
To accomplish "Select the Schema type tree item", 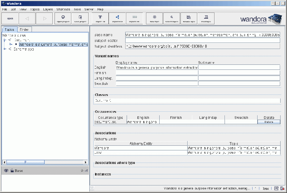I will tap(24, 49).
